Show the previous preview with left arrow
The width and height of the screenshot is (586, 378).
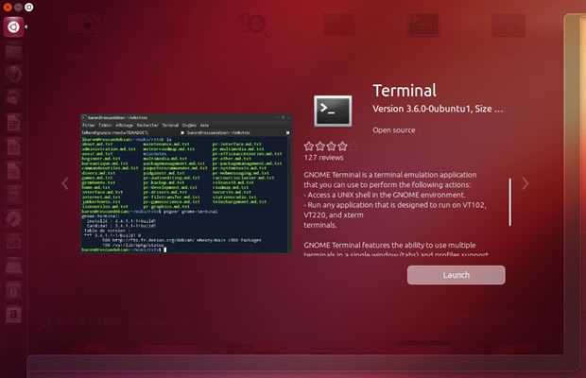click(65, 183)
